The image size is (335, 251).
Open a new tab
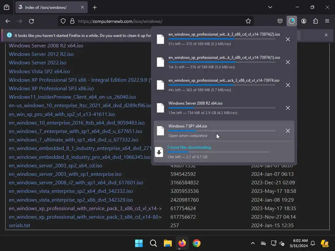pyautogui.click(x=95, y=8)
